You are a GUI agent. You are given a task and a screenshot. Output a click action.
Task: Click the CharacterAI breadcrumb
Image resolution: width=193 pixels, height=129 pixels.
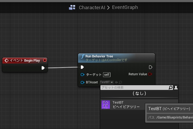tap(92, 8)
